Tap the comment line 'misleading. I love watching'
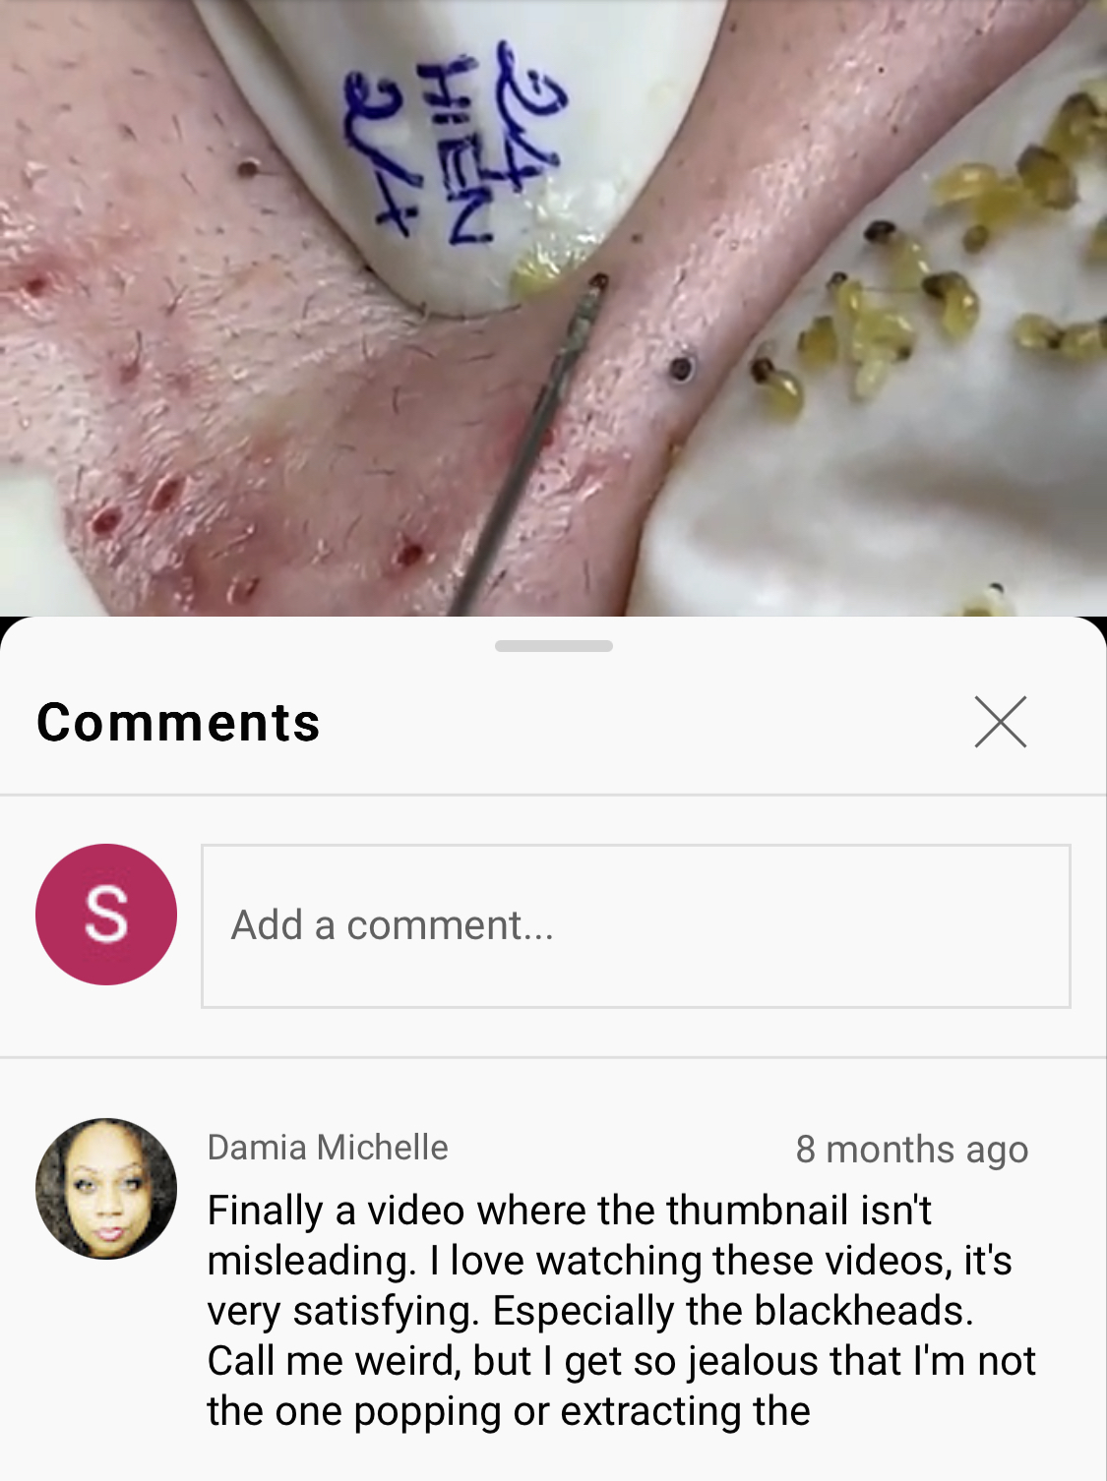This screenshot has height=1481, width=1107. tap(609, 1261)
